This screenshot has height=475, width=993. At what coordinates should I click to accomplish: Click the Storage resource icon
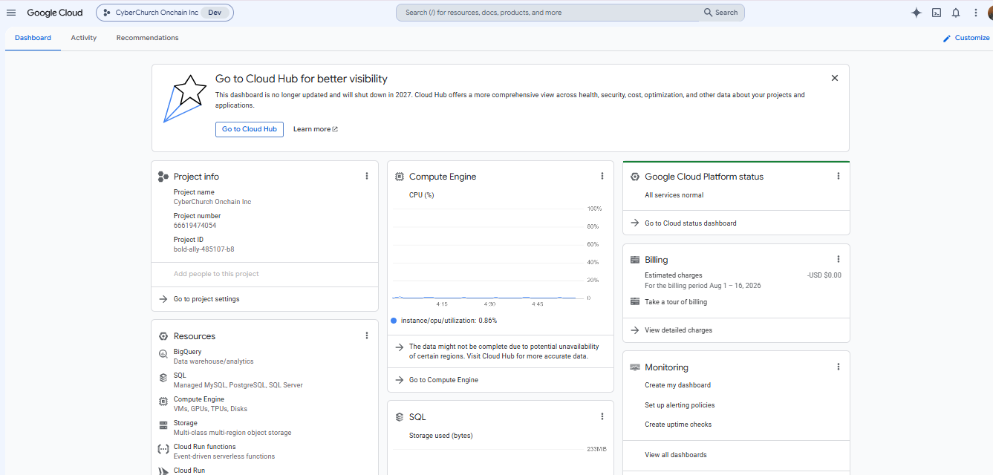[x=163, y=425]
